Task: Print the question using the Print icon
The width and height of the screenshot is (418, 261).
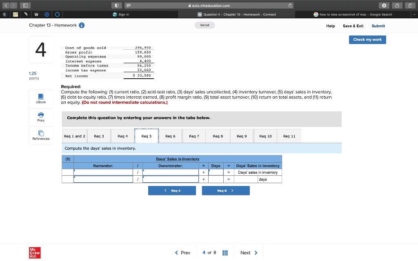Action: 41,117
